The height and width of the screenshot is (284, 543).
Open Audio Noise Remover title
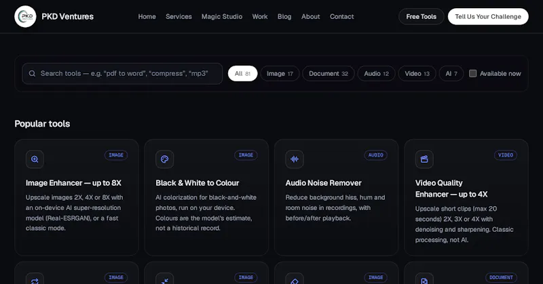324,183
